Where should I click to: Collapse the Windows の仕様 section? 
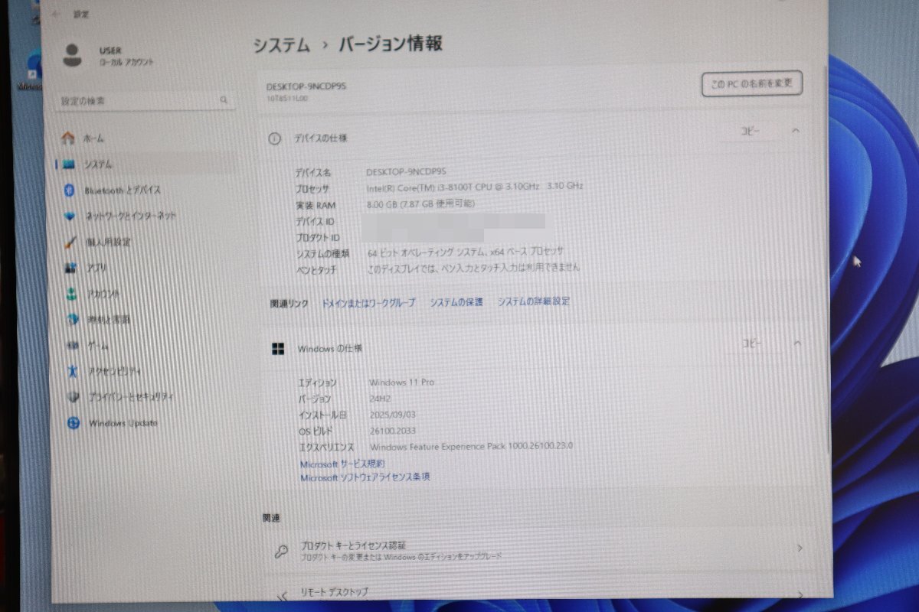pyautogui.click(x=794, y=344)
